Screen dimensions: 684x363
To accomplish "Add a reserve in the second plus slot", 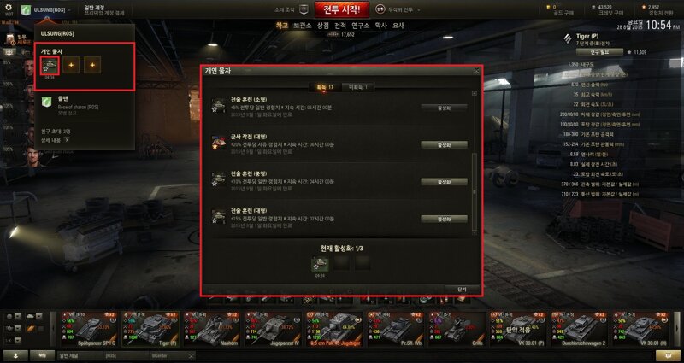I will tap(71, 65).
